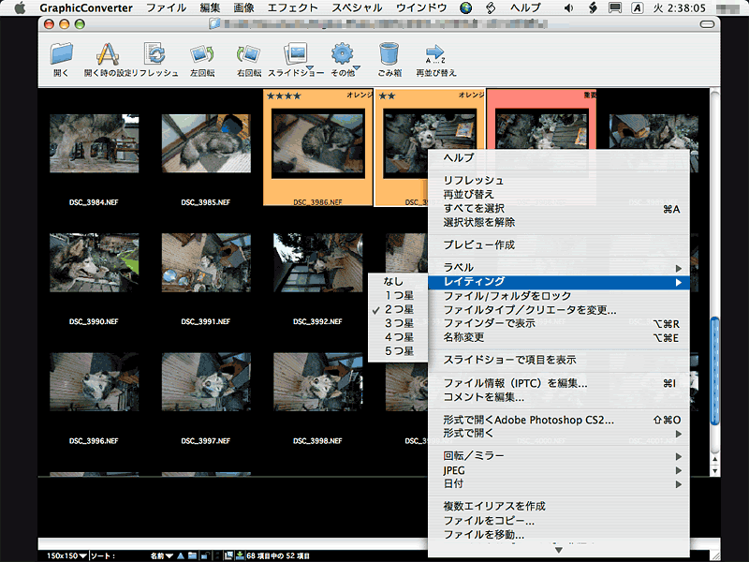Click the 右回転 rotate-right toolbar icon
This screenshot has width=749, height=562.
click(x=248, y=56)
